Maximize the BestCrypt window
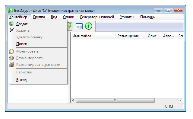Viewport: 193px width, 119px height. pos(168,11)
